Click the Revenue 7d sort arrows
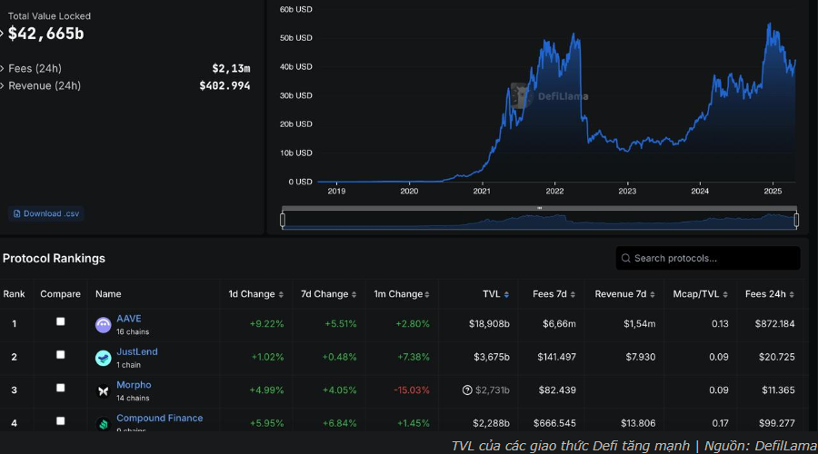Viewport: 818px width, 454px height. [652, 294]
